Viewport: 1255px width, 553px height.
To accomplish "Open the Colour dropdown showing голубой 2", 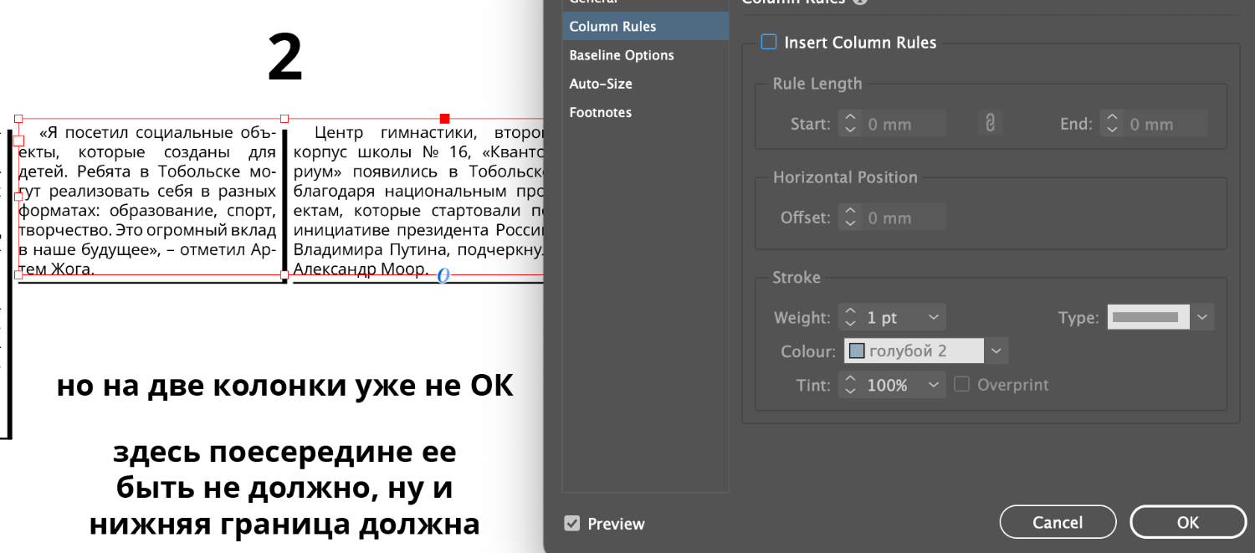I will [x=996, y=351].
